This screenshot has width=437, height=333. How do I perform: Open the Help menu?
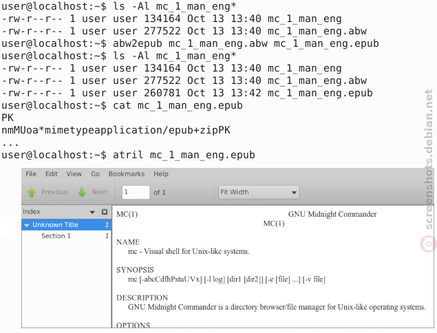tap(161, 174)
